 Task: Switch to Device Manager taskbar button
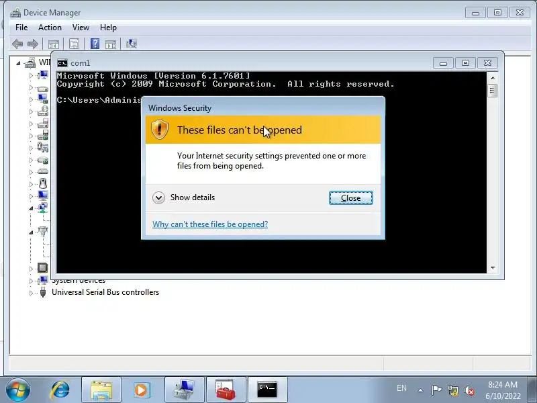point(184,390)
